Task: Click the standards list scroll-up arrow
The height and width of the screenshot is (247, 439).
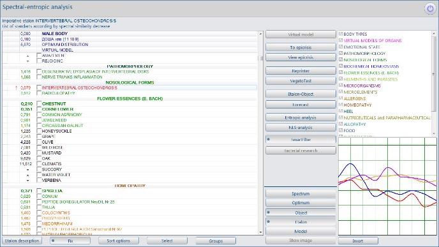Action: coord(260,34)
